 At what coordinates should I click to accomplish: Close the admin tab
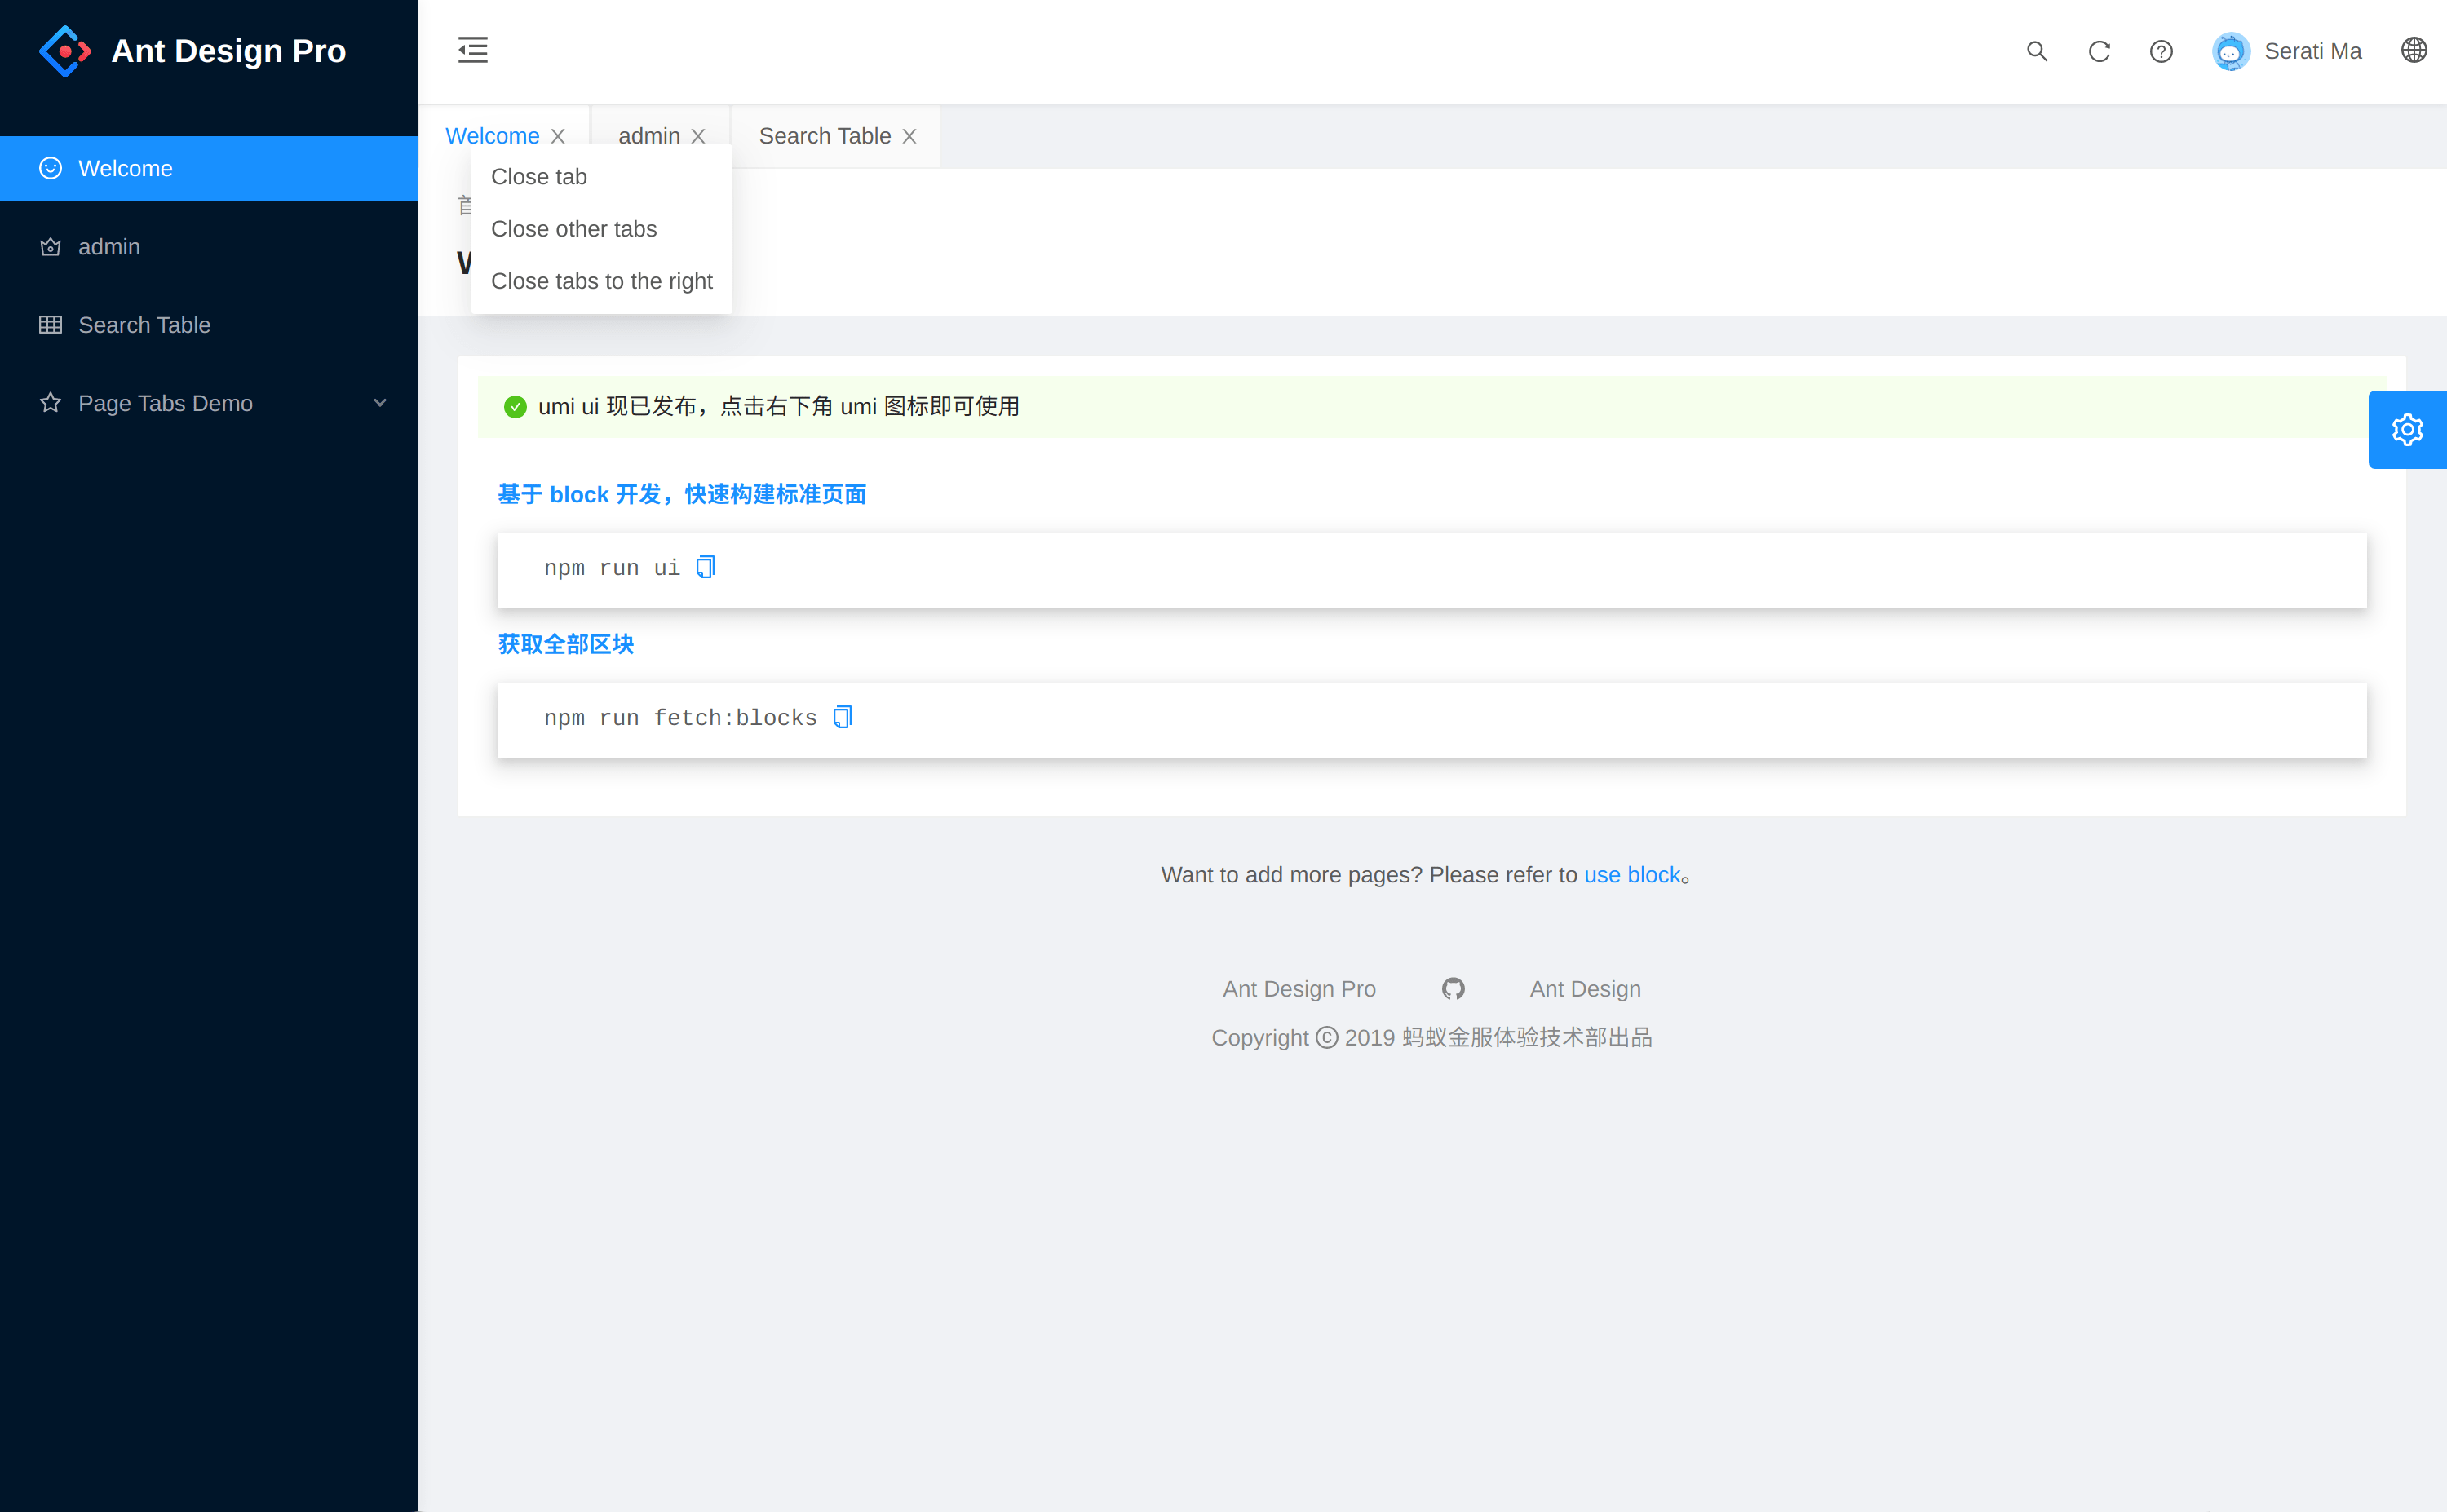click(x=698, y=136)
